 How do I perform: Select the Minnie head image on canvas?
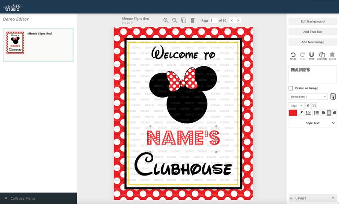(183, 95)
